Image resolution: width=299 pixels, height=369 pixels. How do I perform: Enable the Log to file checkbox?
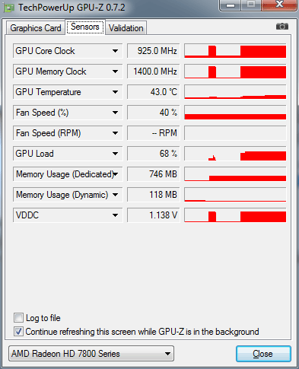point(18,318)
